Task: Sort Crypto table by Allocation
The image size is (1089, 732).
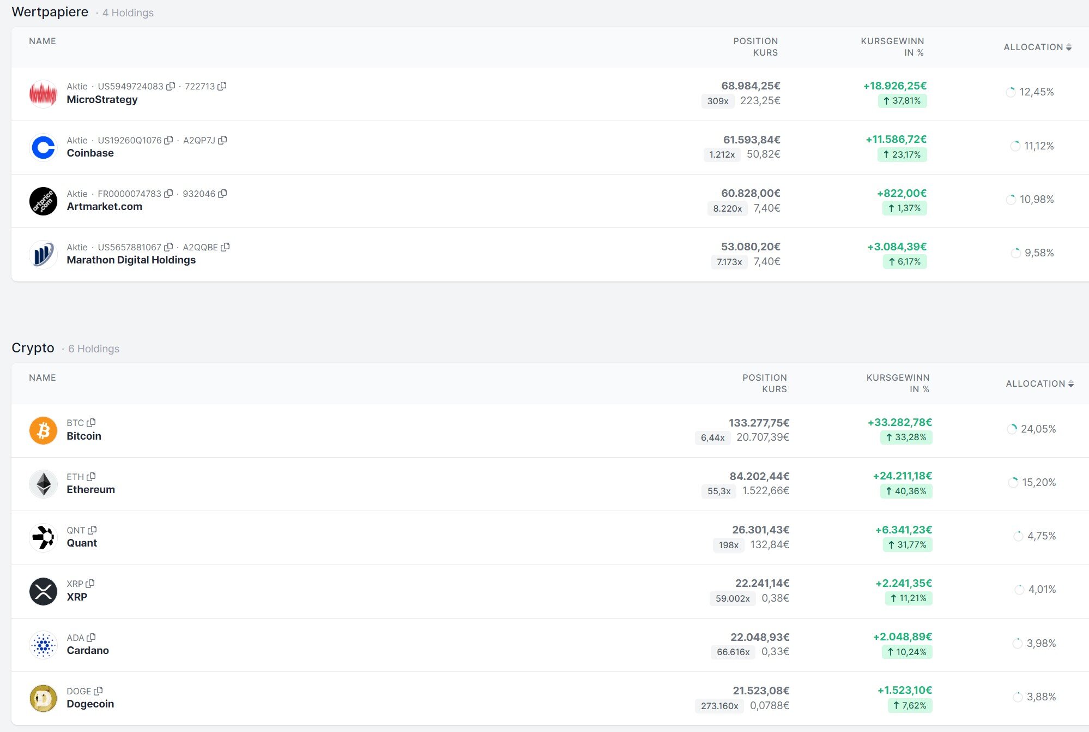Action: pos(1039,383)
